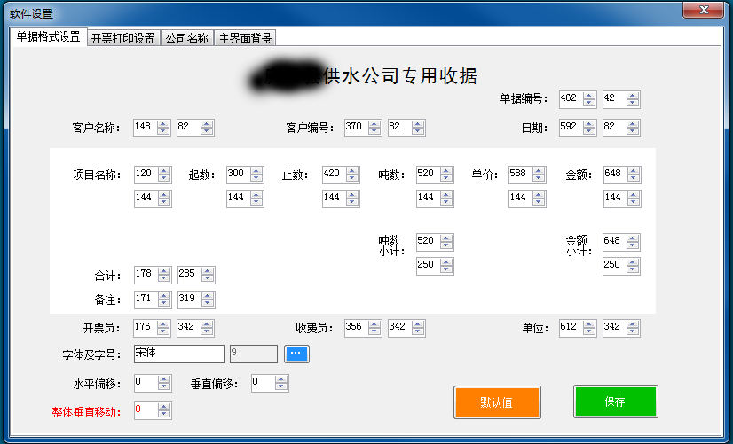Decrease the 收费员 value 356 with down arrow
The height and width of the screenshot is (444, 733).
(x=374, y=331)
